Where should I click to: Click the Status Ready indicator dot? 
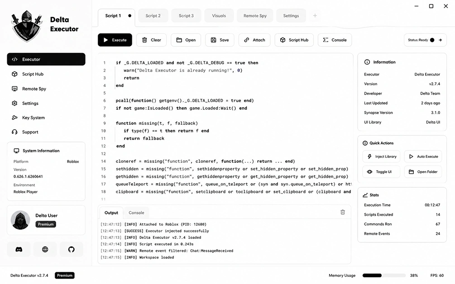click(432, 40)
